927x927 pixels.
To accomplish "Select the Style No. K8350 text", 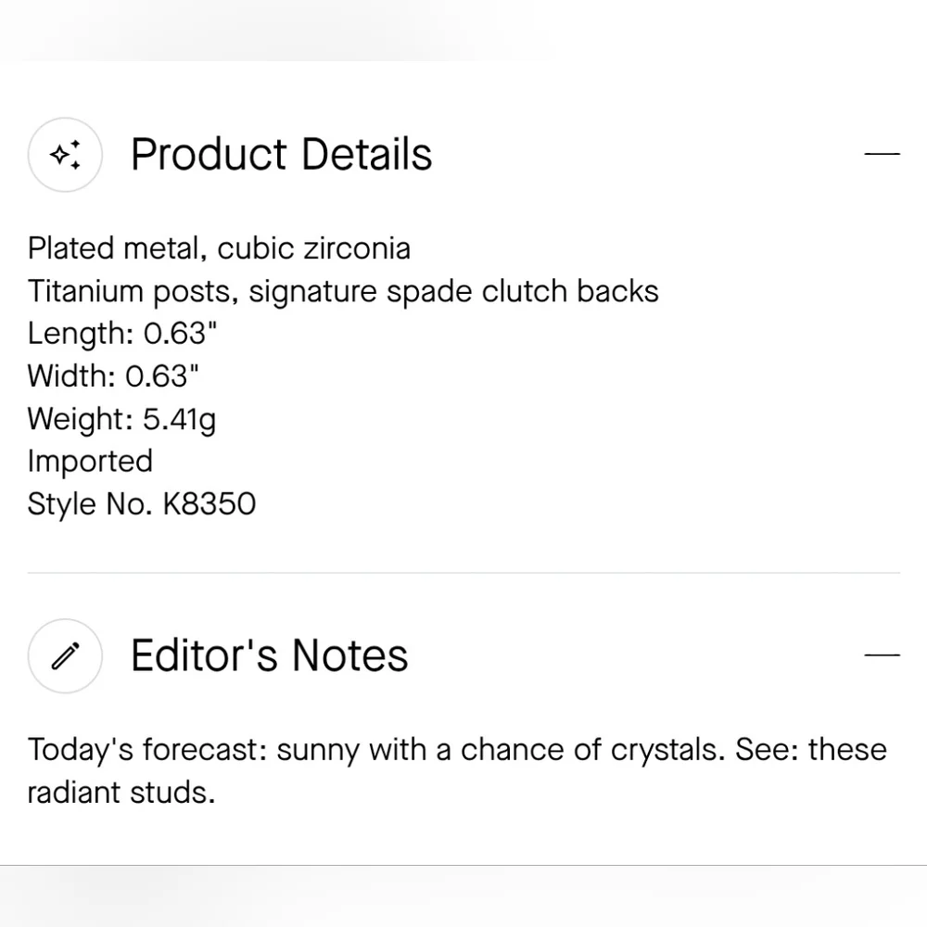I will tap(142, 504).
